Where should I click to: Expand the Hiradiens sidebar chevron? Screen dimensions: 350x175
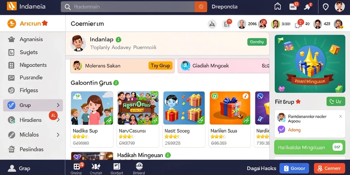tap(58, 120)
